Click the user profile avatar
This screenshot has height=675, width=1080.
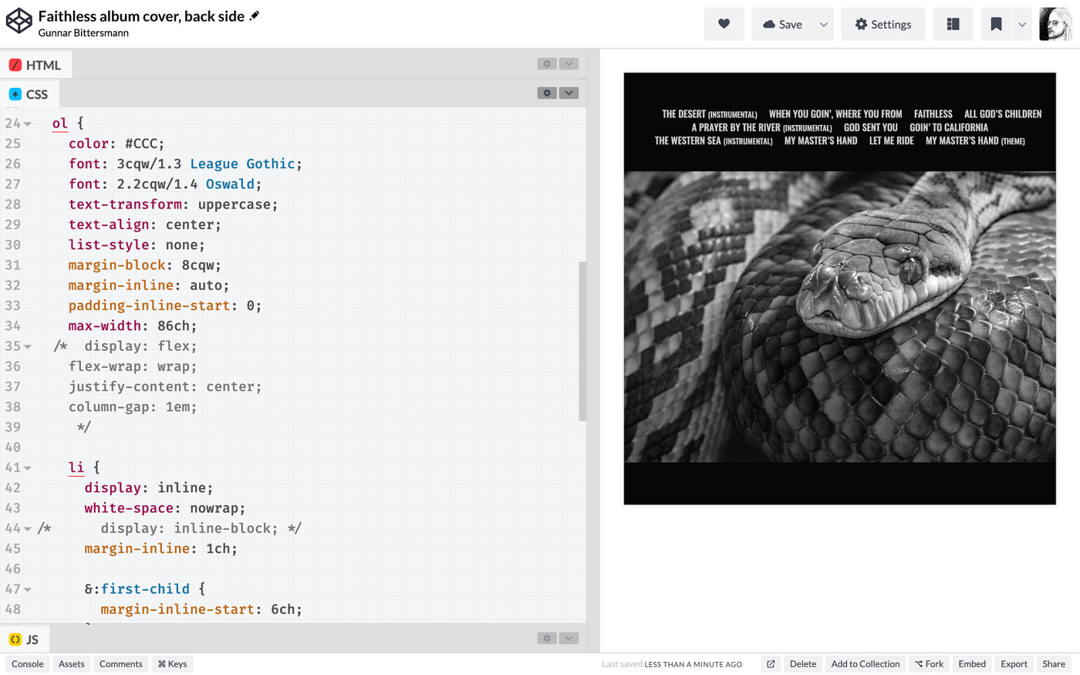coord(1055,24)
